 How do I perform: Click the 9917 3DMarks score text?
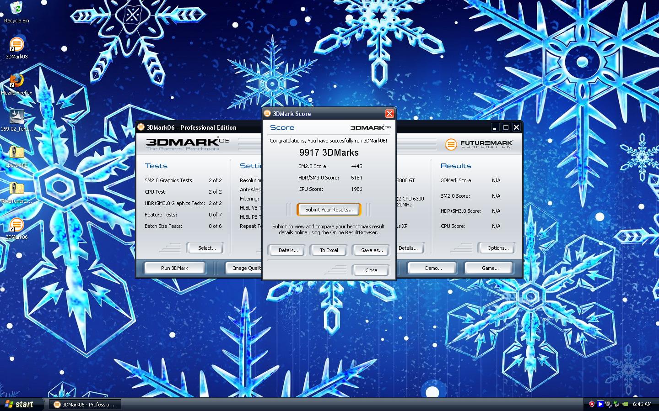click(x=329, y=153)
